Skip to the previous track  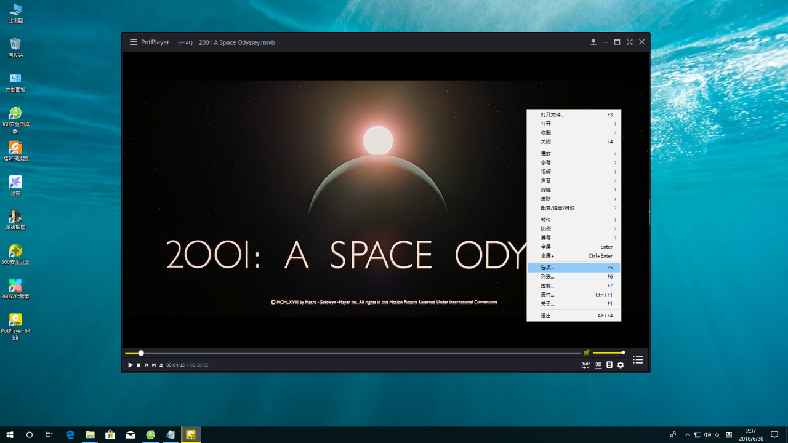[x=147, y=365]
